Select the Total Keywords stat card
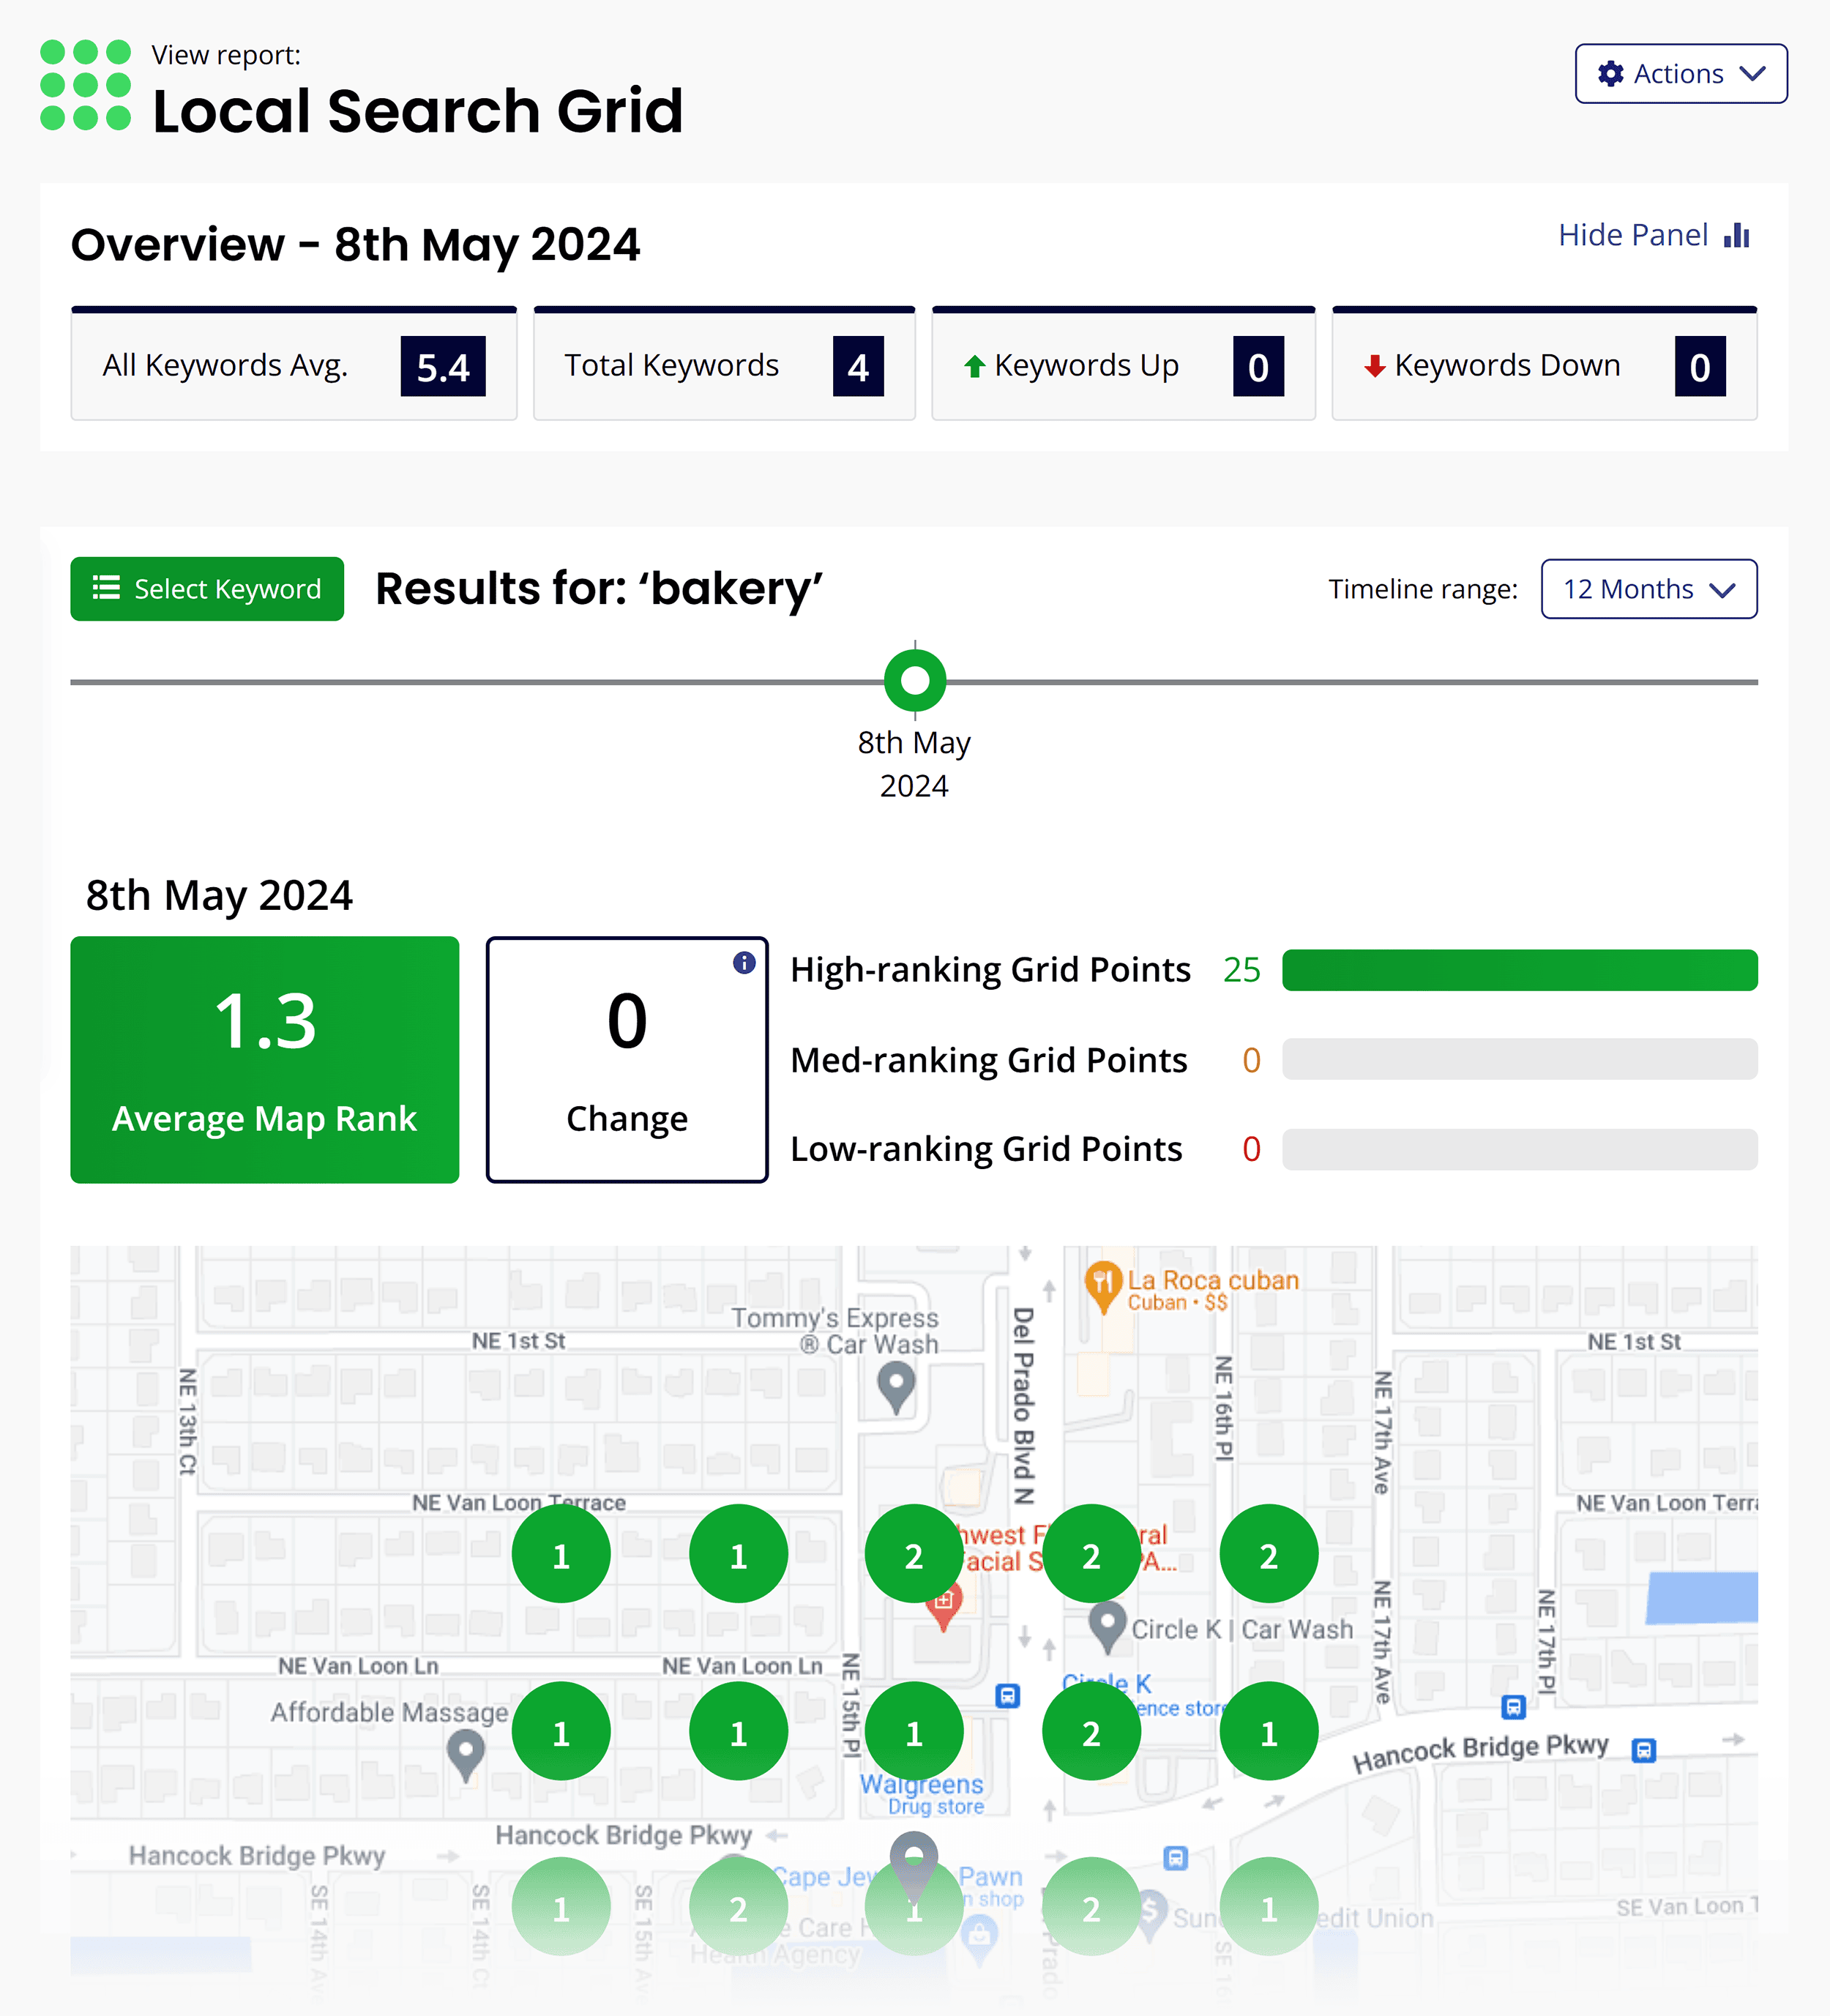The height and width of the screenshot is (2016, 1830). pyautogui.click(x=724, y=365)
